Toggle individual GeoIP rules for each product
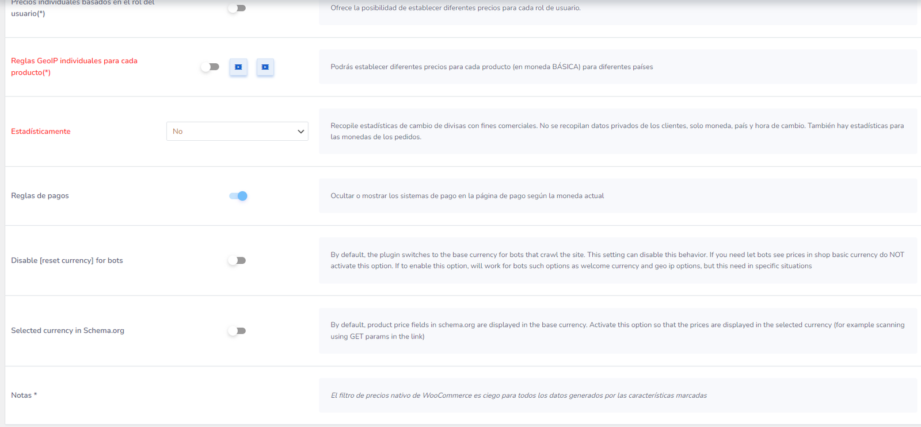The image size is (921, 427). (x=210, y=67)
